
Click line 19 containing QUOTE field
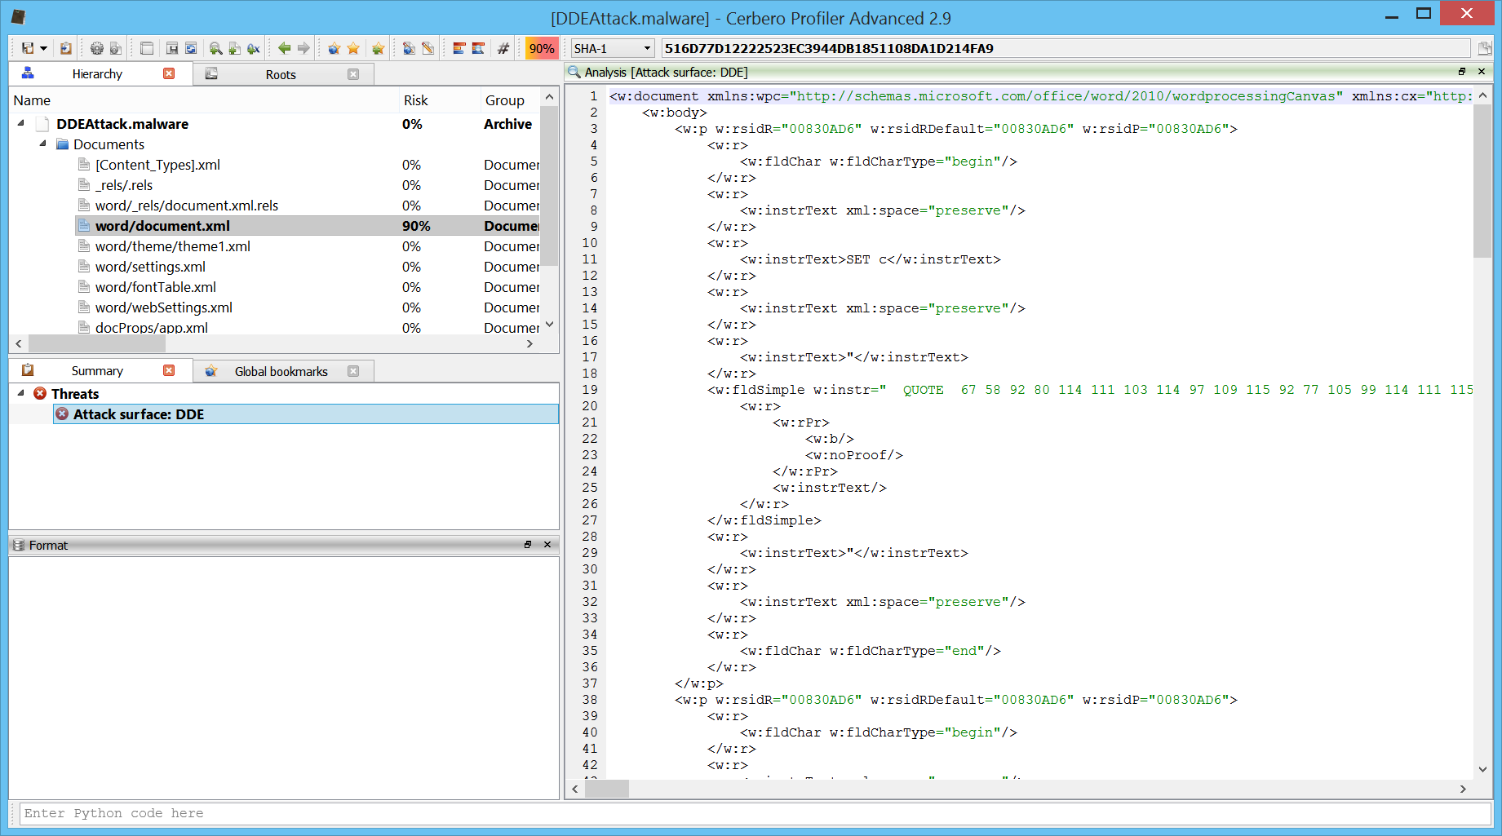1040,390
